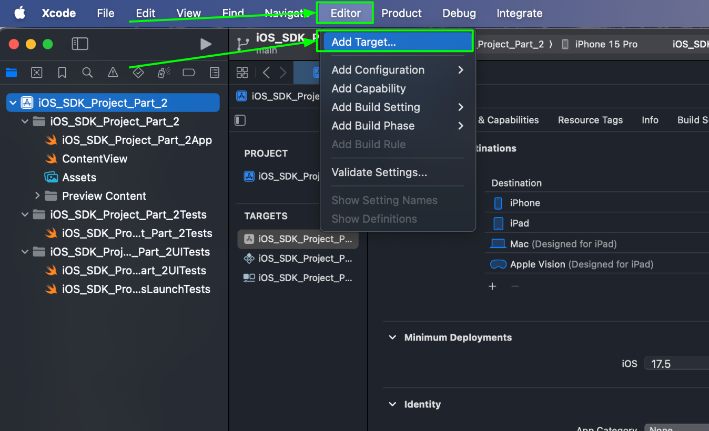Click the Apple Vision headset icon
The image size is (709, 431).
(498, 264)
